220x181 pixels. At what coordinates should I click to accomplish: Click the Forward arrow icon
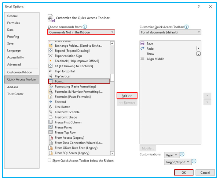(51, 102)
